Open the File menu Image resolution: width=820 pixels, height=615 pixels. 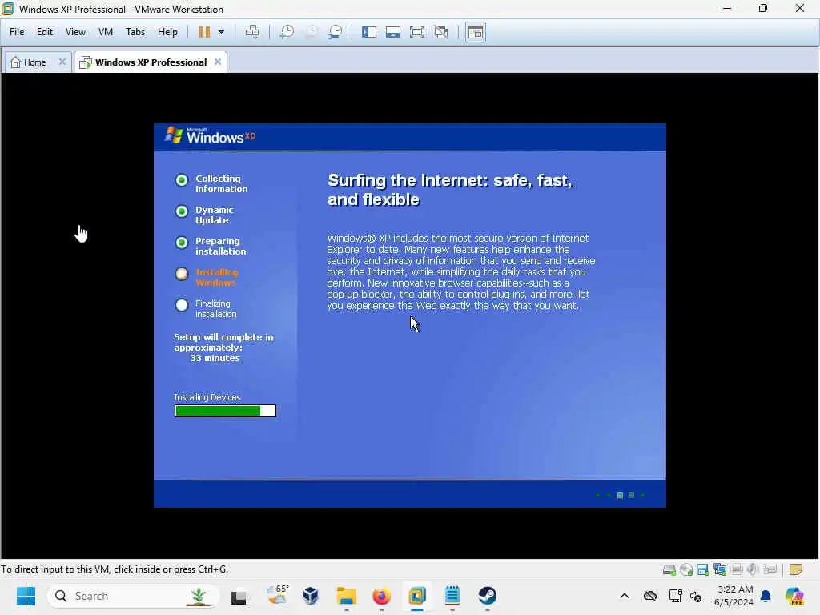click(17, 32)
